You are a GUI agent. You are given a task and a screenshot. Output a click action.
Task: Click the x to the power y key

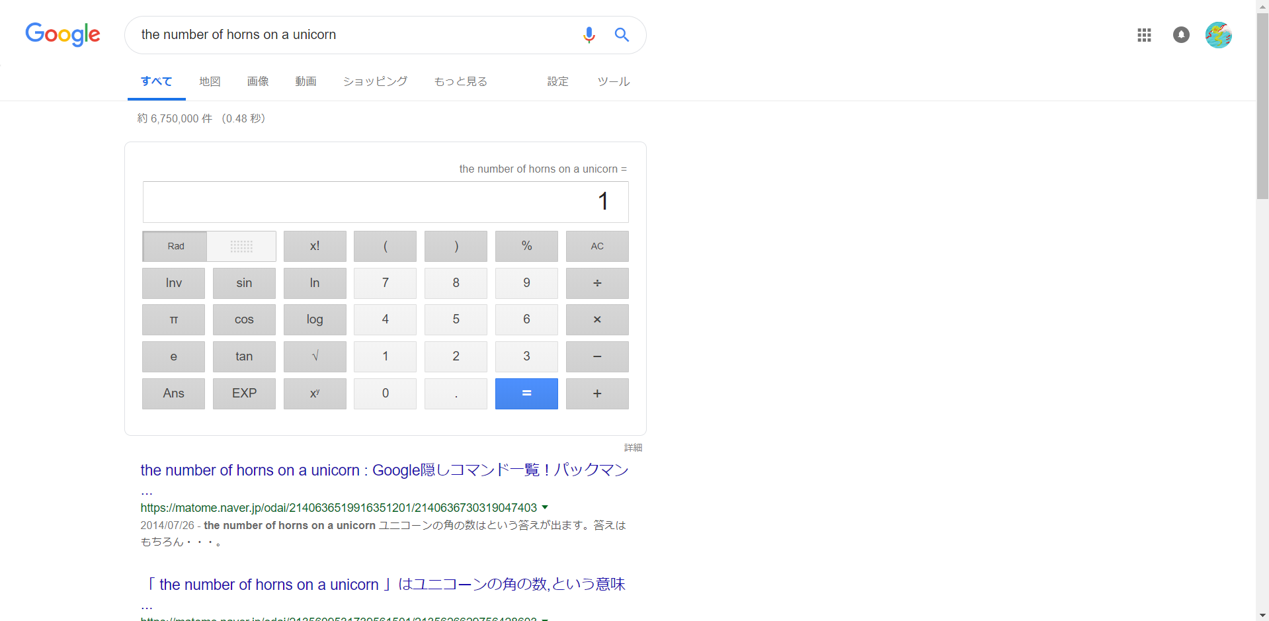315,393
